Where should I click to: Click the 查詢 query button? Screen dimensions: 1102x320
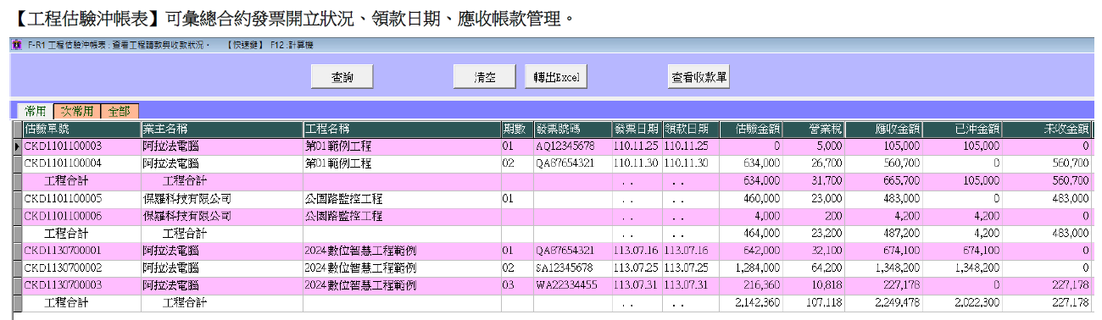342,76
